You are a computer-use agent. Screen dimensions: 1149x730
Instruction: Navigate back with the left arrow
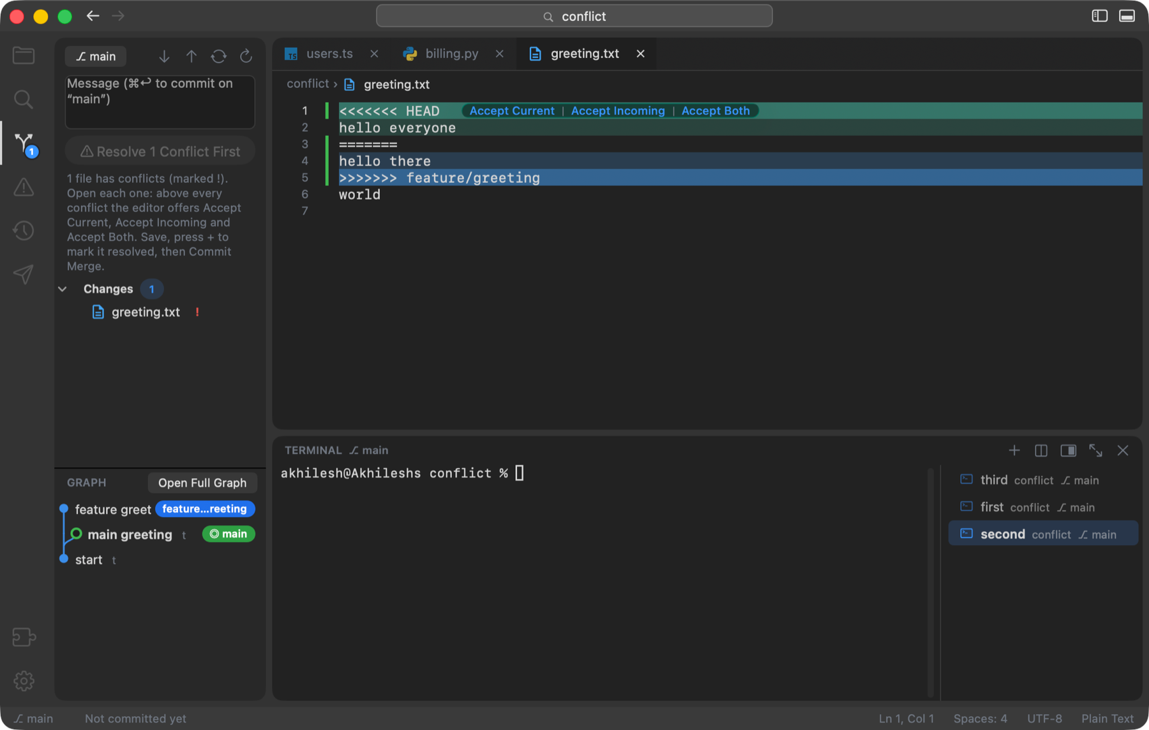93,16
